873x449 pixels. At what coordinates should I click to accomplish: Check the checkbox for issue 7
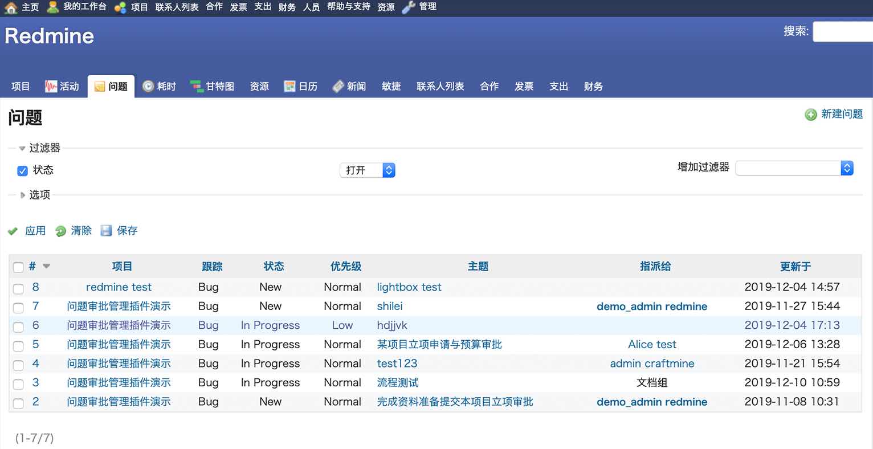[18, 308]
